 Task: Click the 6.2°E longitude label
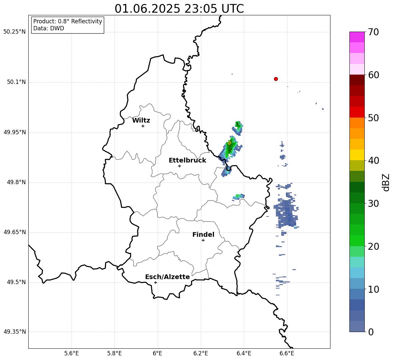click(201, 353)
